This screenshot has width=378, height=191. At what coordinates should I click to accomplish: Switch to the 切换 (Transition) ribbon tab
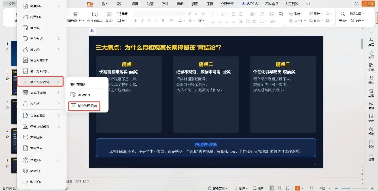tap(135, 4)
